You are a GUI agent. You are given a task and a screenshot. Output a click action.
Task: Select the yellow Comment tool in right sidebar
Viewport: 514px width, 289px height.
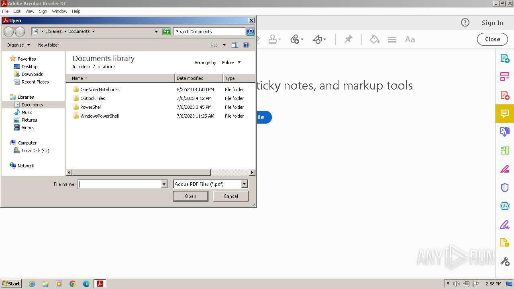coord(505,114)
